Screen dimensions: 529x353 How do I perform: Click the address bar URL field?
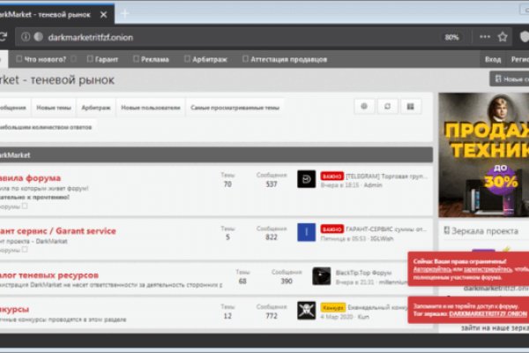point(220,37)
